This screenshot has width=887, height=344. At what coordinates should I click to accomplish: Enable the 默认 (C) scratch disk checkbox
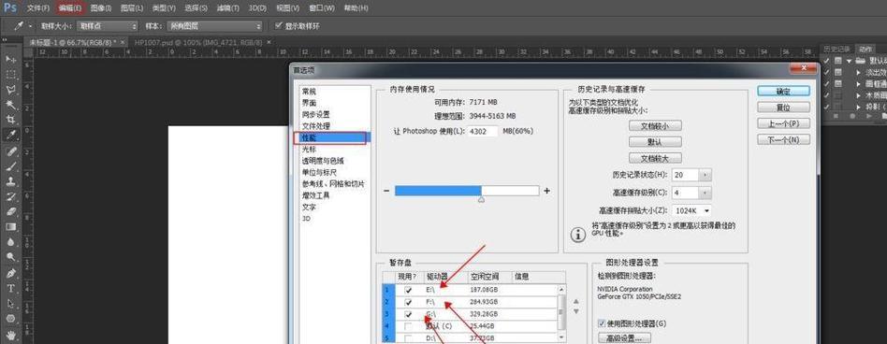[x=409, y=326]
